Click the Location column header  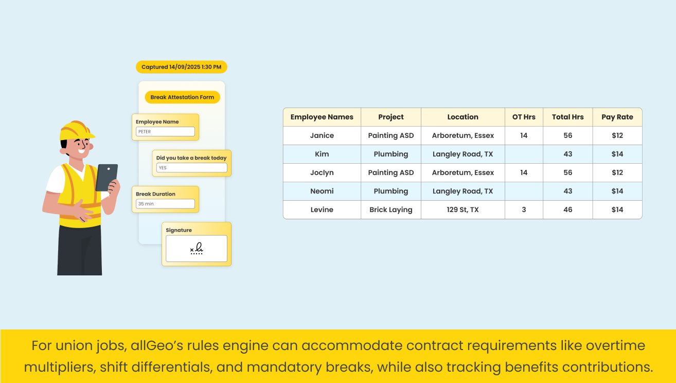[x=462, y=117]
